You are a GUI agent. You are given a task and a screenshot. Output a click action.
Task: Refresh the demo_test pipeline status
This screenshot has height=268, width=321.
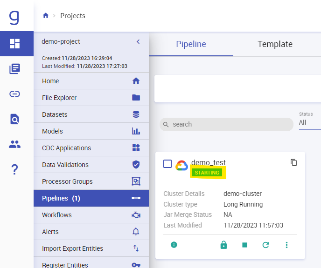click(265, 245)
